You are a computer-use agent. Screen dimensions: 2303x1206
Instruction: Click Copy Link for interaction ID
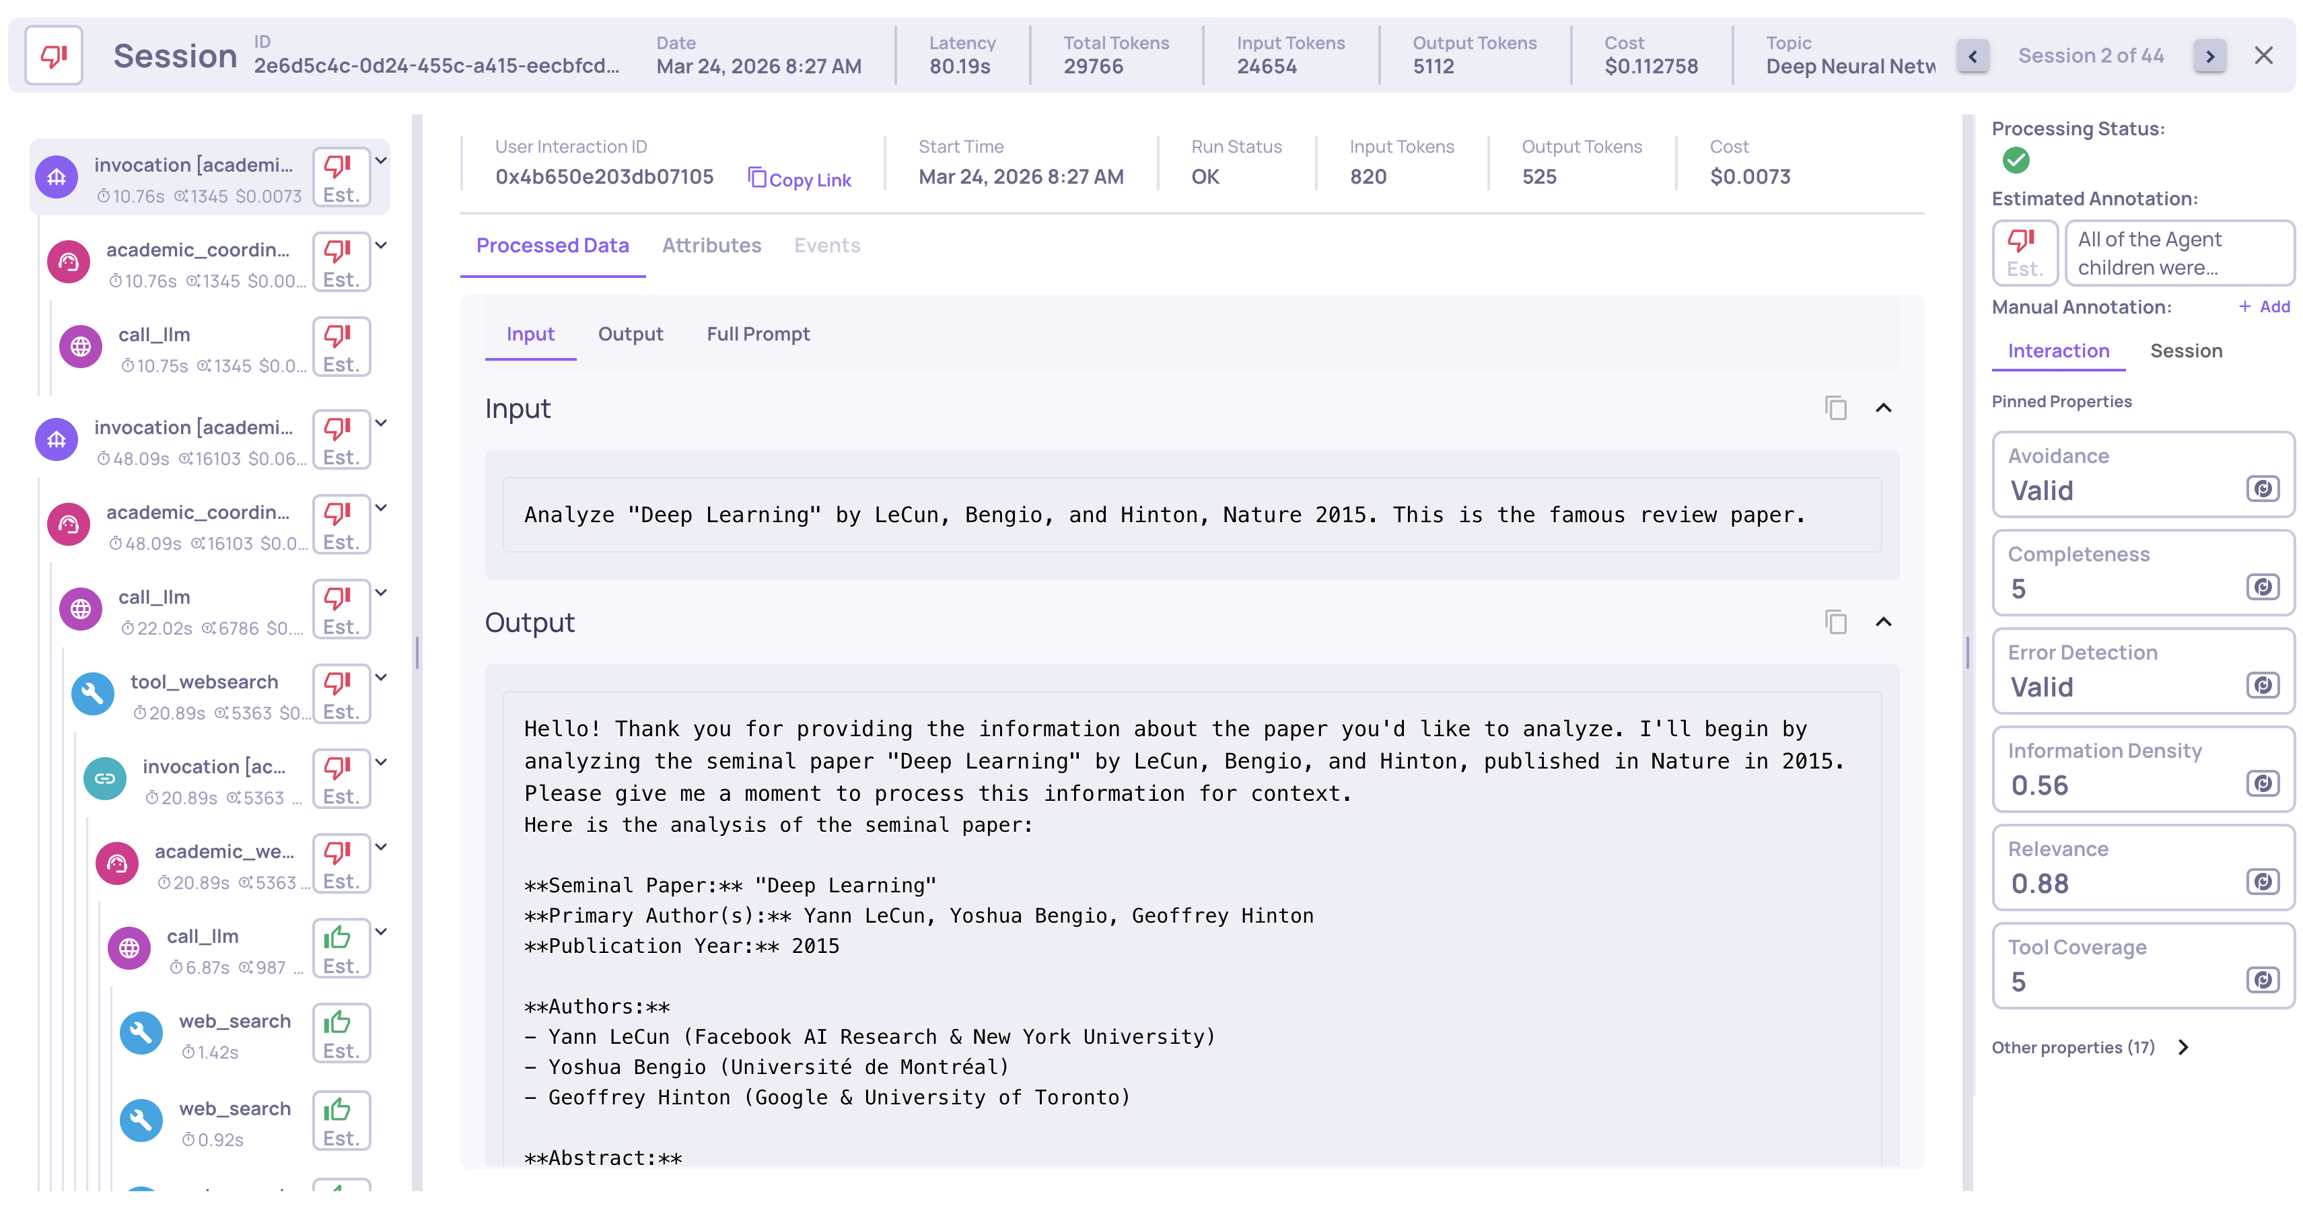(800, 180)
